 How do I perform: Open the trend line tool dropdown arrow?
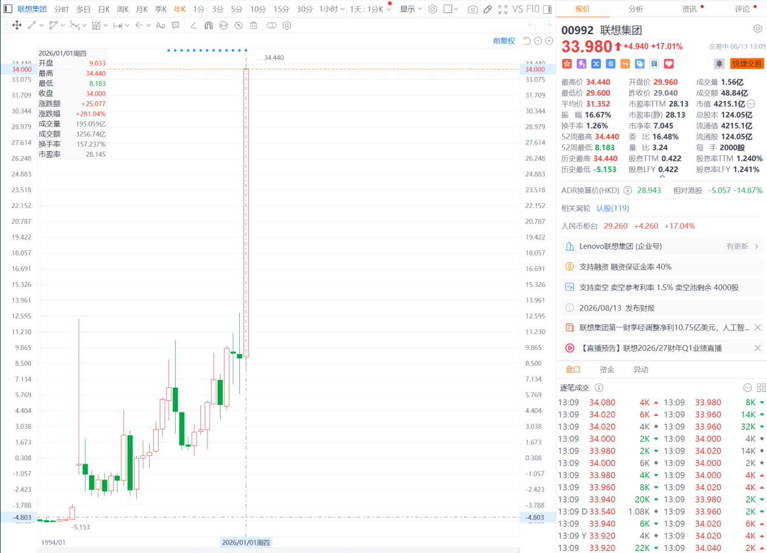(41, 25)
